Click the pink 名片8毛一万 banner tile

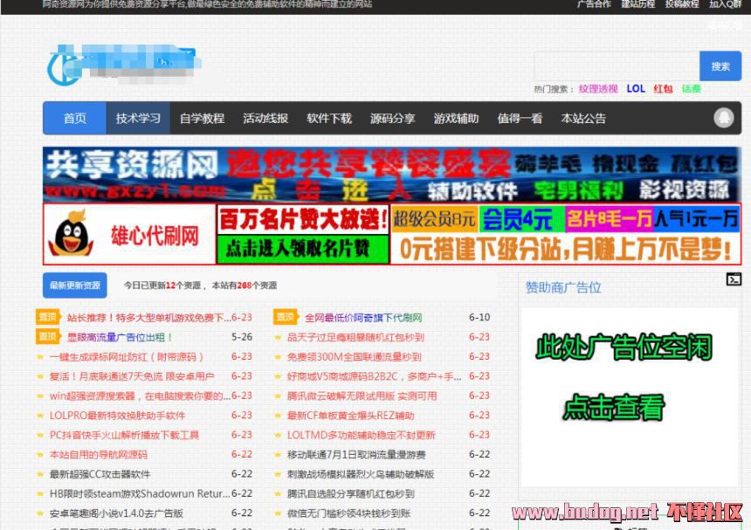click(x=609, y=219)
